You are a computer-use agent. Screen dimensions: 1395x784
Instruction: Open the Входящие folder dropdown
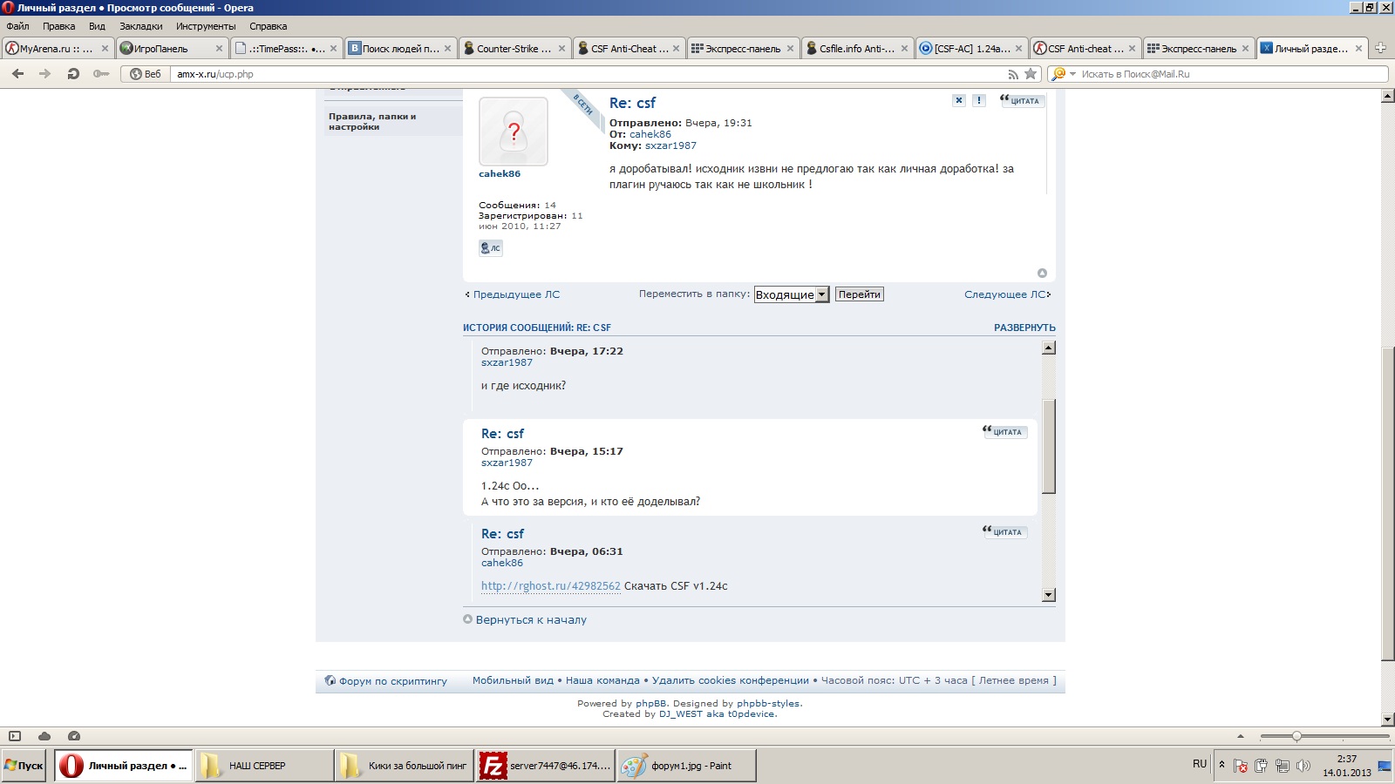(791, 294)
